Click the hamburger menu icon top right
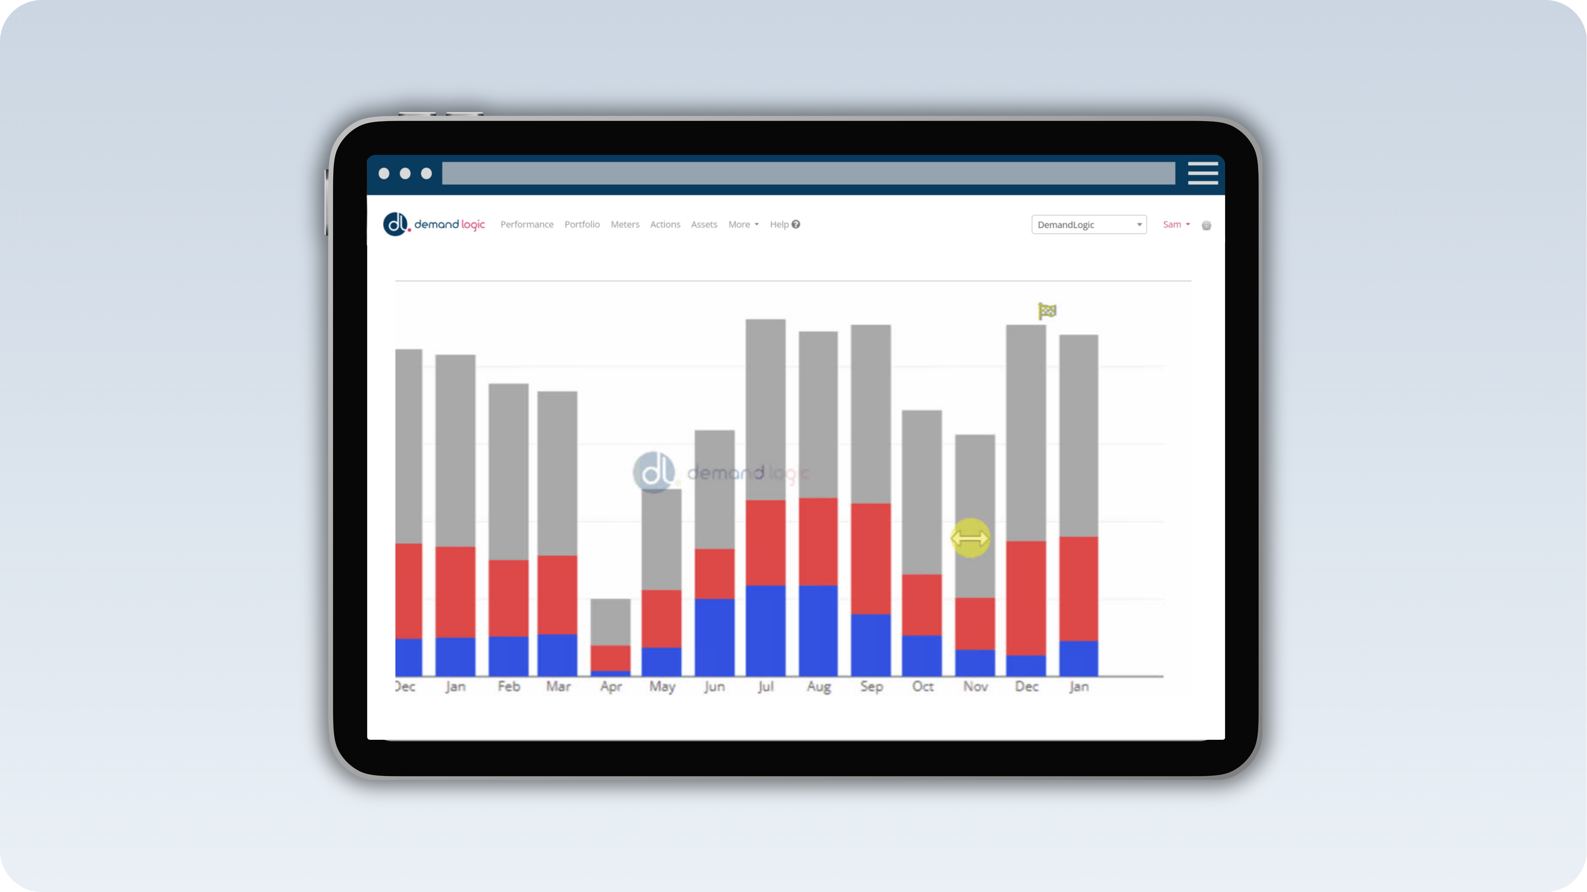 point(1203,173)
